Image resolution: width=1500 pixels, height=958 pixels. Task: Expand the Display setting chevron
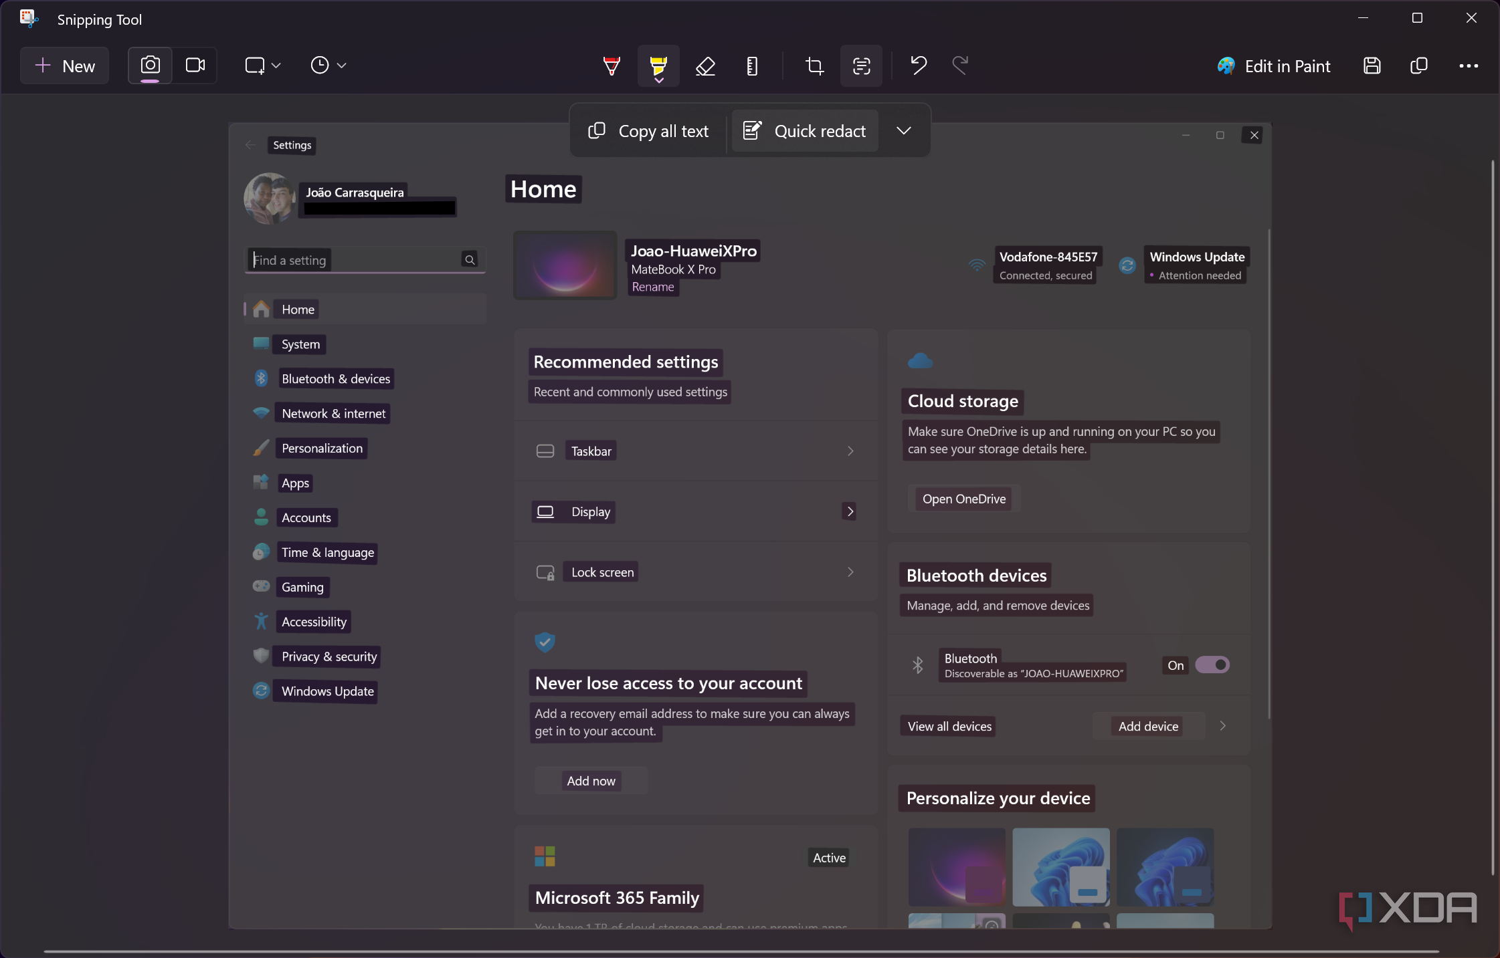(850, 511)
